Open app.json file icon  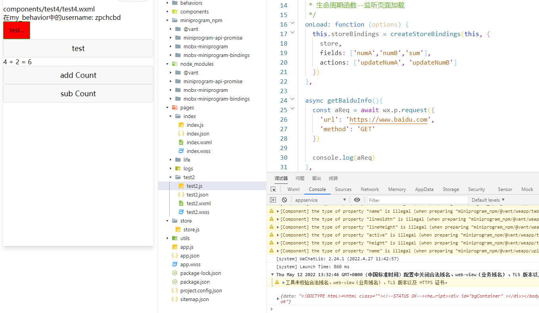click(175, 256)
